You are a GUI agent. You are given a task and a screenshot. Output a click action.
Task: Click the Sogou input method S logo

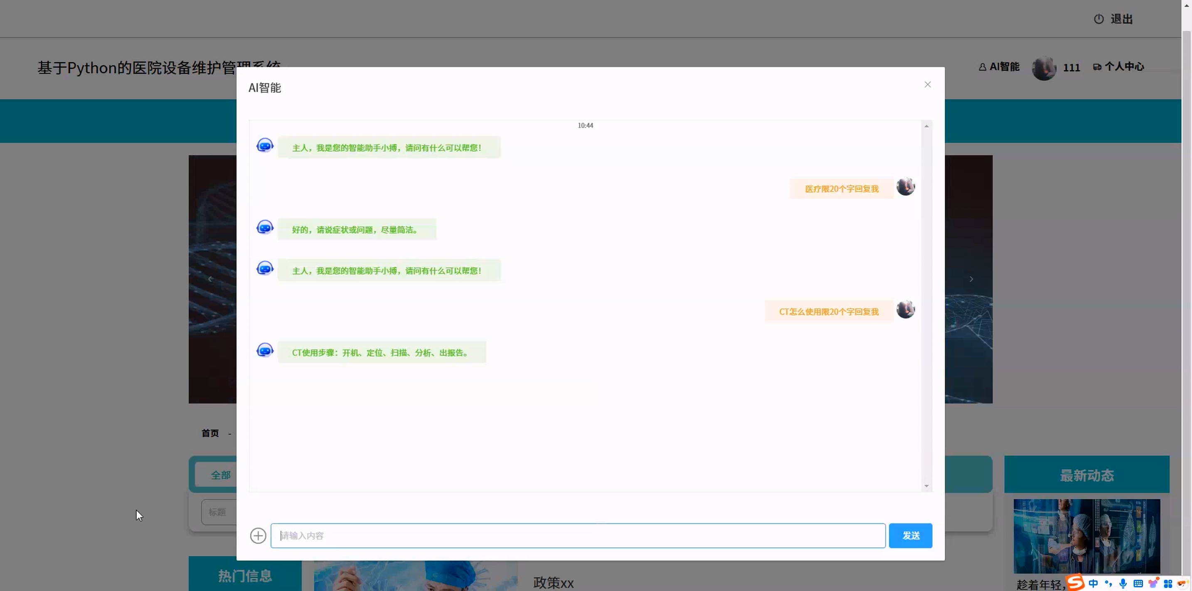1075,582
